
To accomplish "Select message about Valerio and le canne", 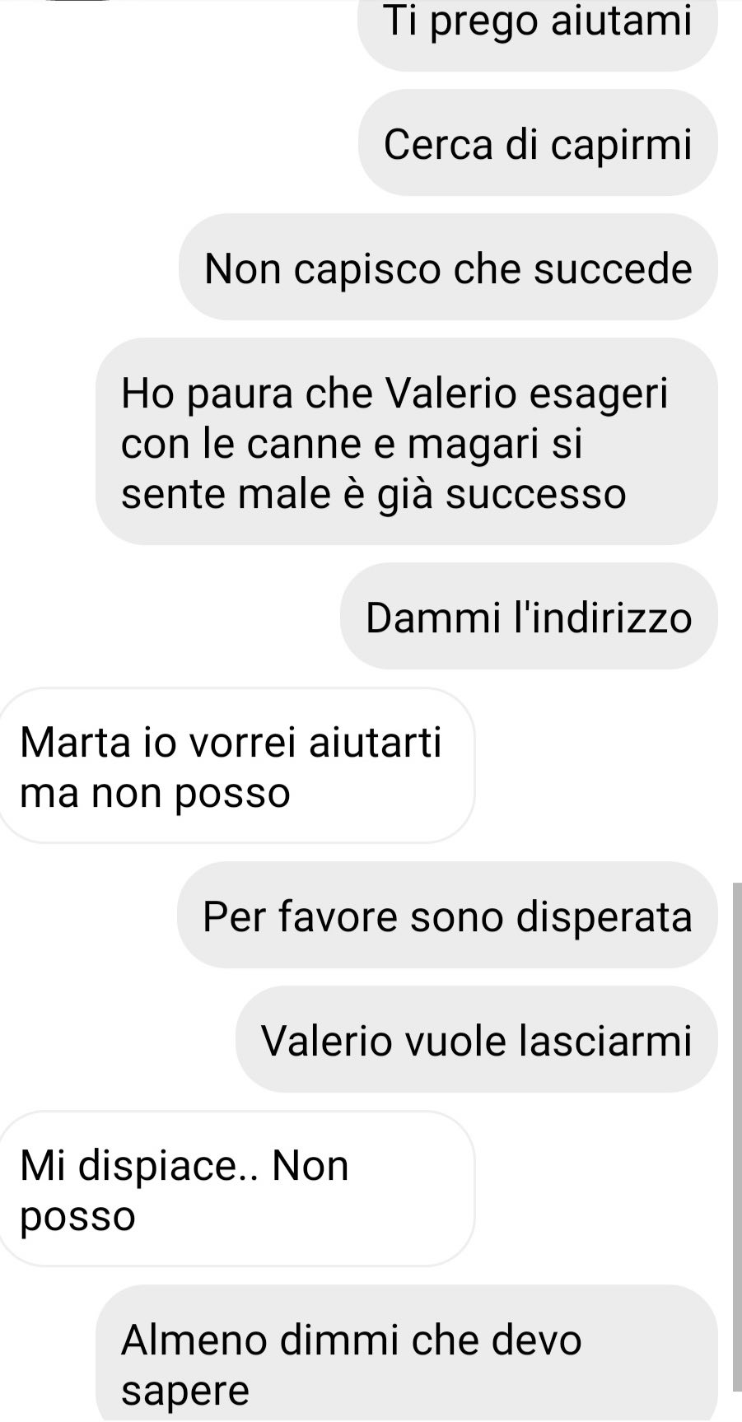I will (407, 442).
